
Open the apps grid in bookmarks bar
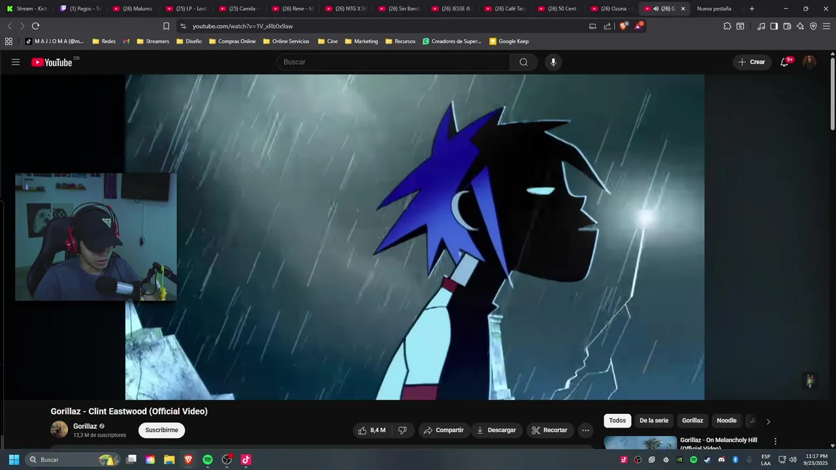pos(8,41)
